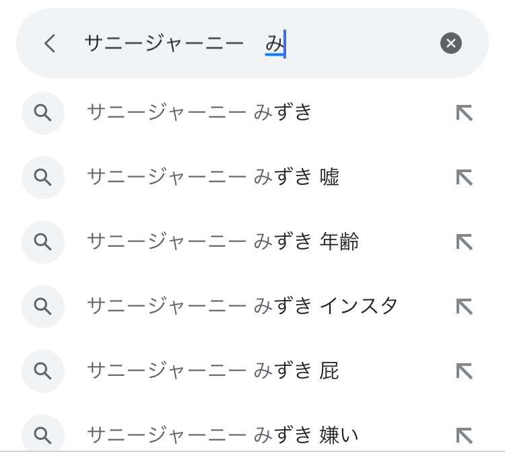Insert first suggestion みずき using arrow icon

(x=464, y=113)
